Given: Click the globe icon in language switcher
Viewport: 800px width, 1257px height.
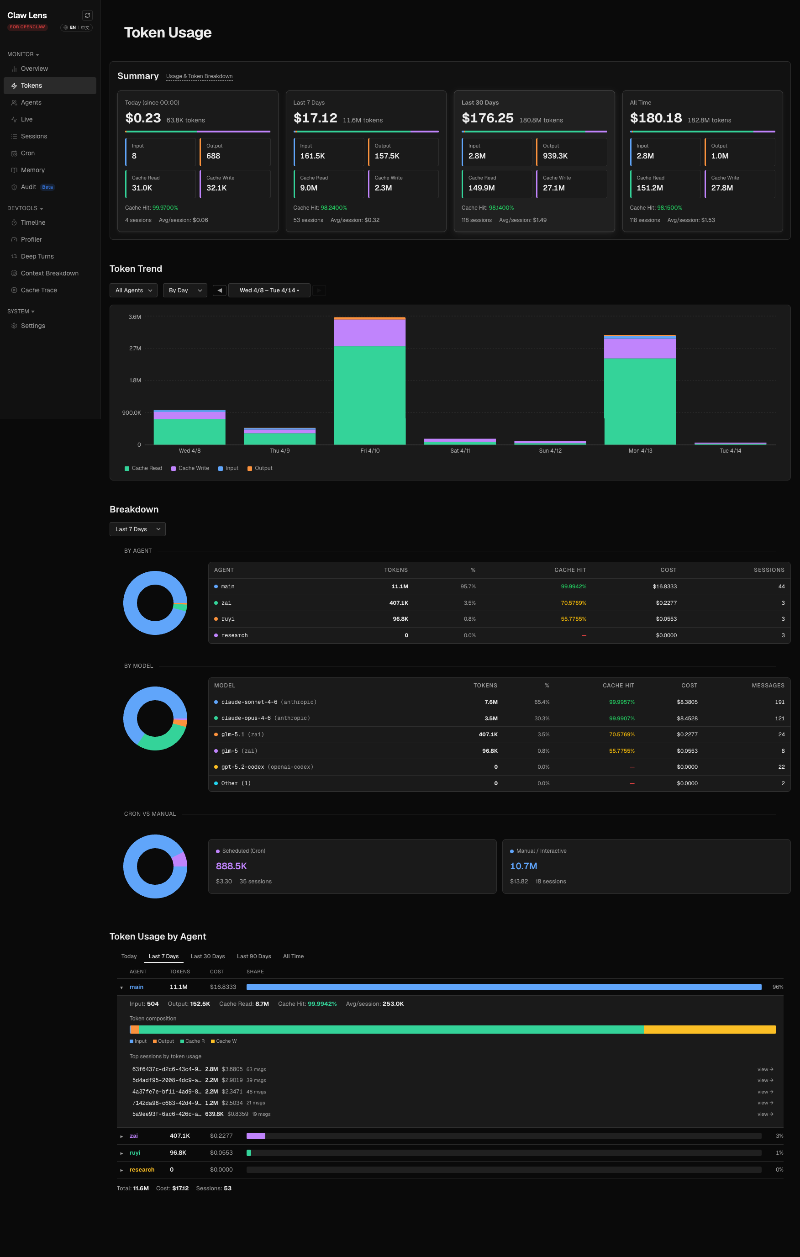Looking at the screenshot, I should click(x=66, y=28).
